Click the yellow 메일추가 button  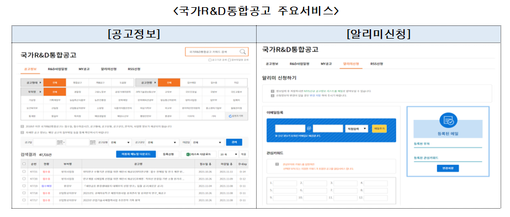(x=379, y=129)
